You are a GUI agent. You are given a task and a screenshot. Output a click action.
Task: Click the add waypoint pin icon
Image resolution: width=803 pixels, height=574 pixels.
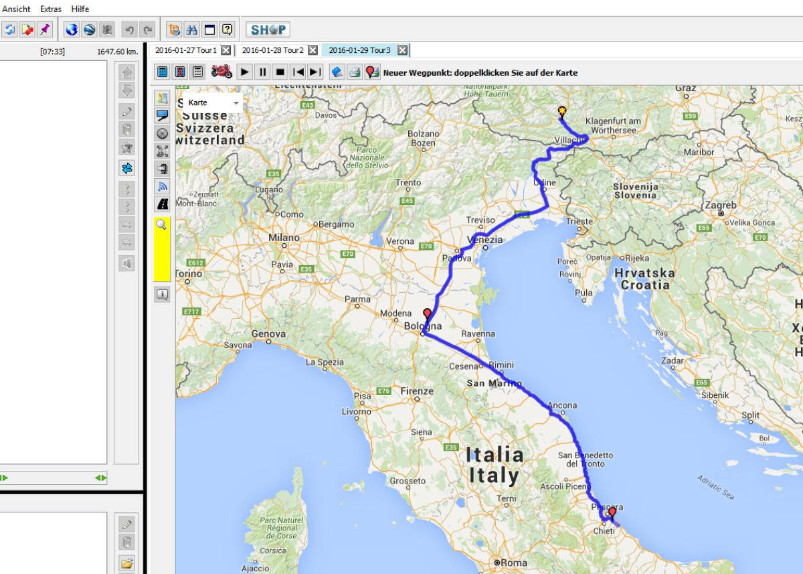click(x=373, y=72)
